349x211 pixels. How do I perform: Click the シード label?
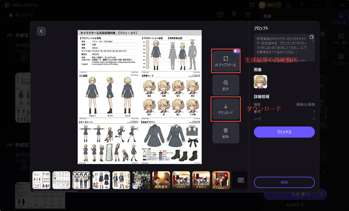pyautogui.click(x=258, y=119)
